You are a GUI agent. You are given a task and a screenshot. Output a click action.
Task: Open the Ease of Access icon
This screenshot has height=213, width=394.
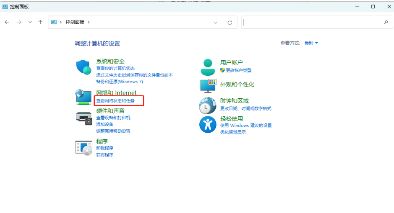pyautogui.click(x=208, y=125)
